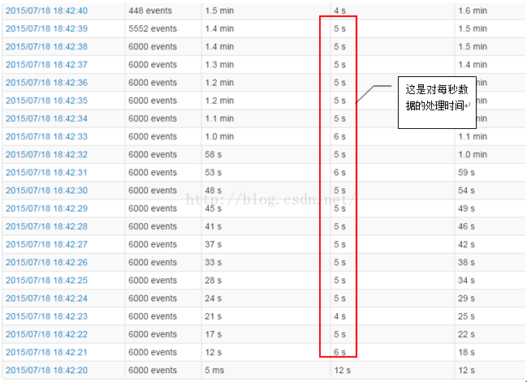Open batch 2015/07/18 18:42:33 link
Image resolution: width=527 pixels, height=382 pixels.
47,136
